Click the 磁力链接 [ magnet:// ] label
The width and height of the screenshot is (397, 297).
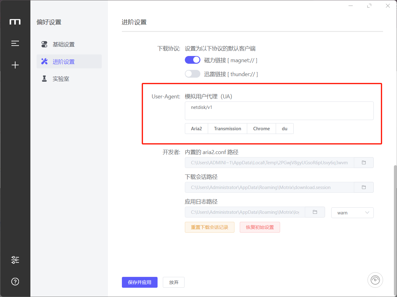[231, 60]
